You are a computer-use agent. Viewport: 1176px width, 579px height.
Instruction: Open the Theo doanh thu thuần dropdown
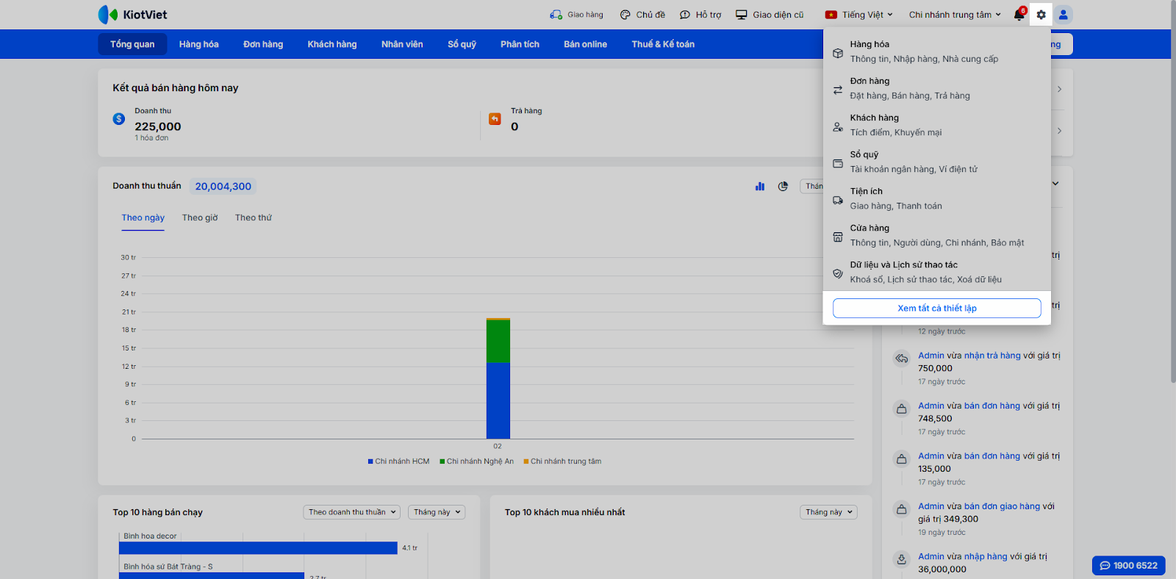coord(352,512)
